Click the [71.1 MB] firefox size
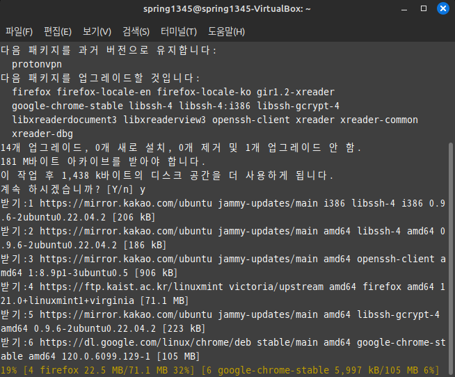This screenshot has height=377, width=455. tap(164, 300)
